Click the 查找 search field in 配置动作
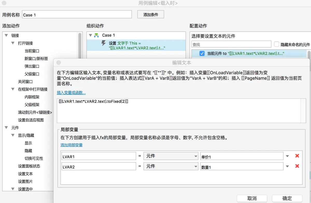Viewport: 311px width, 203px height. 231,44
